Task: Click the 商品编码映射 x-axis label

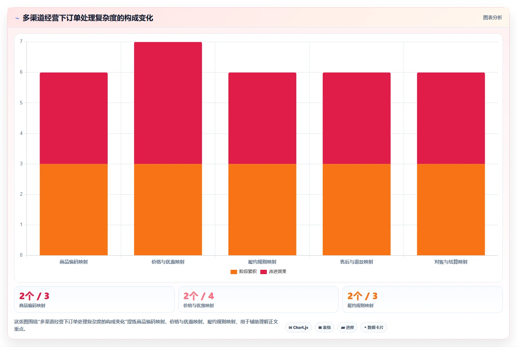Action: click(74, 262)
